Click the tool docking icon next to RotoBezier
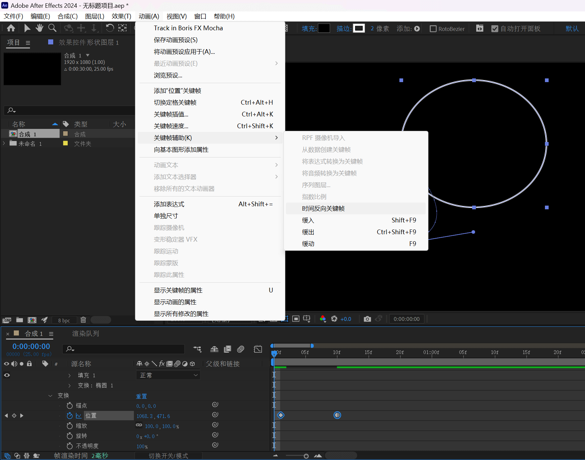Viewport: 585px width, 460px height. tap(480, 29)
